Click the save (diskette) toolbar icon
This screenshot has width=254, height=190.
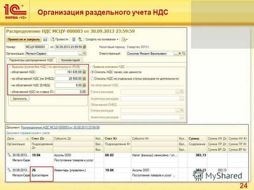(x=45, y=39)
